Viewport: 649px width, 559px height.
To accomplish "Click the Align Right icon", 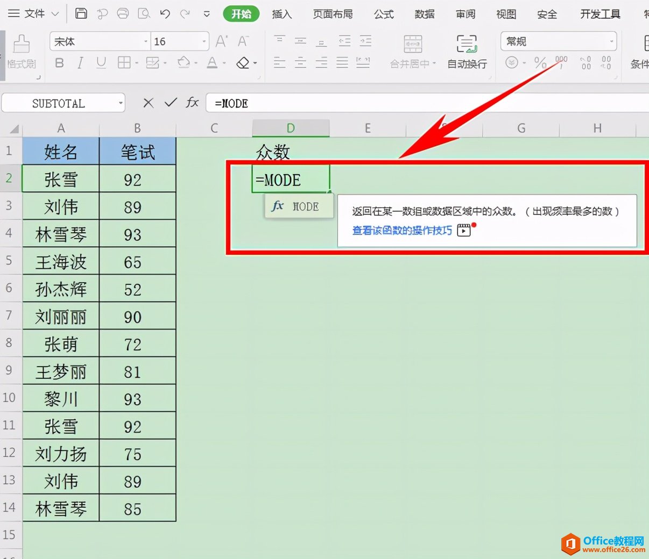I will point(321,63).
